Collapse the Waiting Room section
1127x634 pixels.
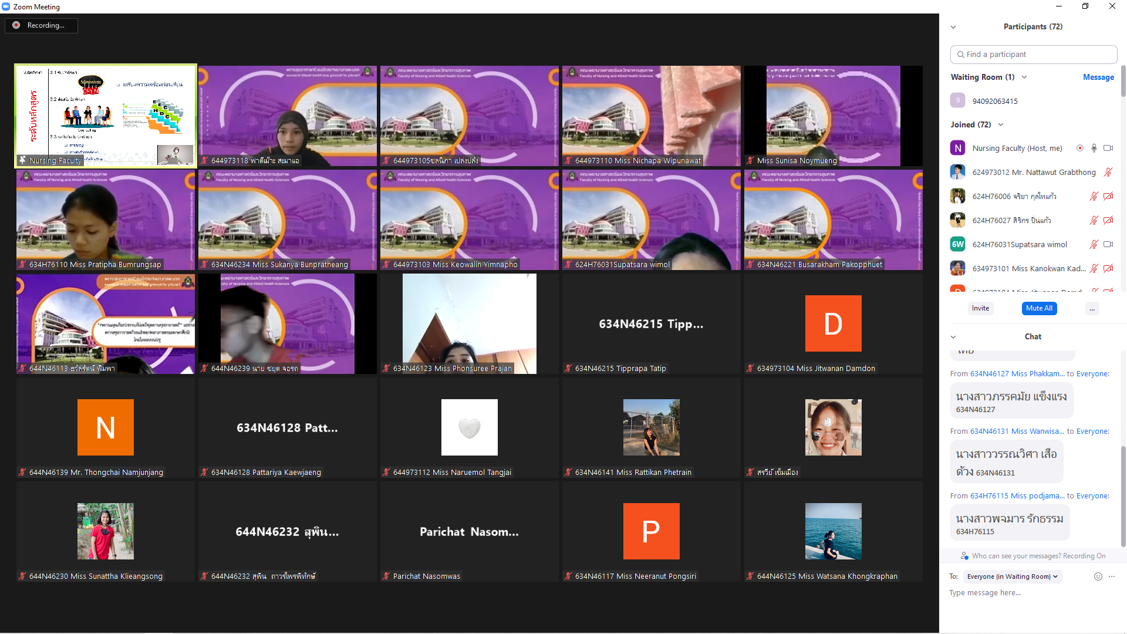tap(1024, 77)
